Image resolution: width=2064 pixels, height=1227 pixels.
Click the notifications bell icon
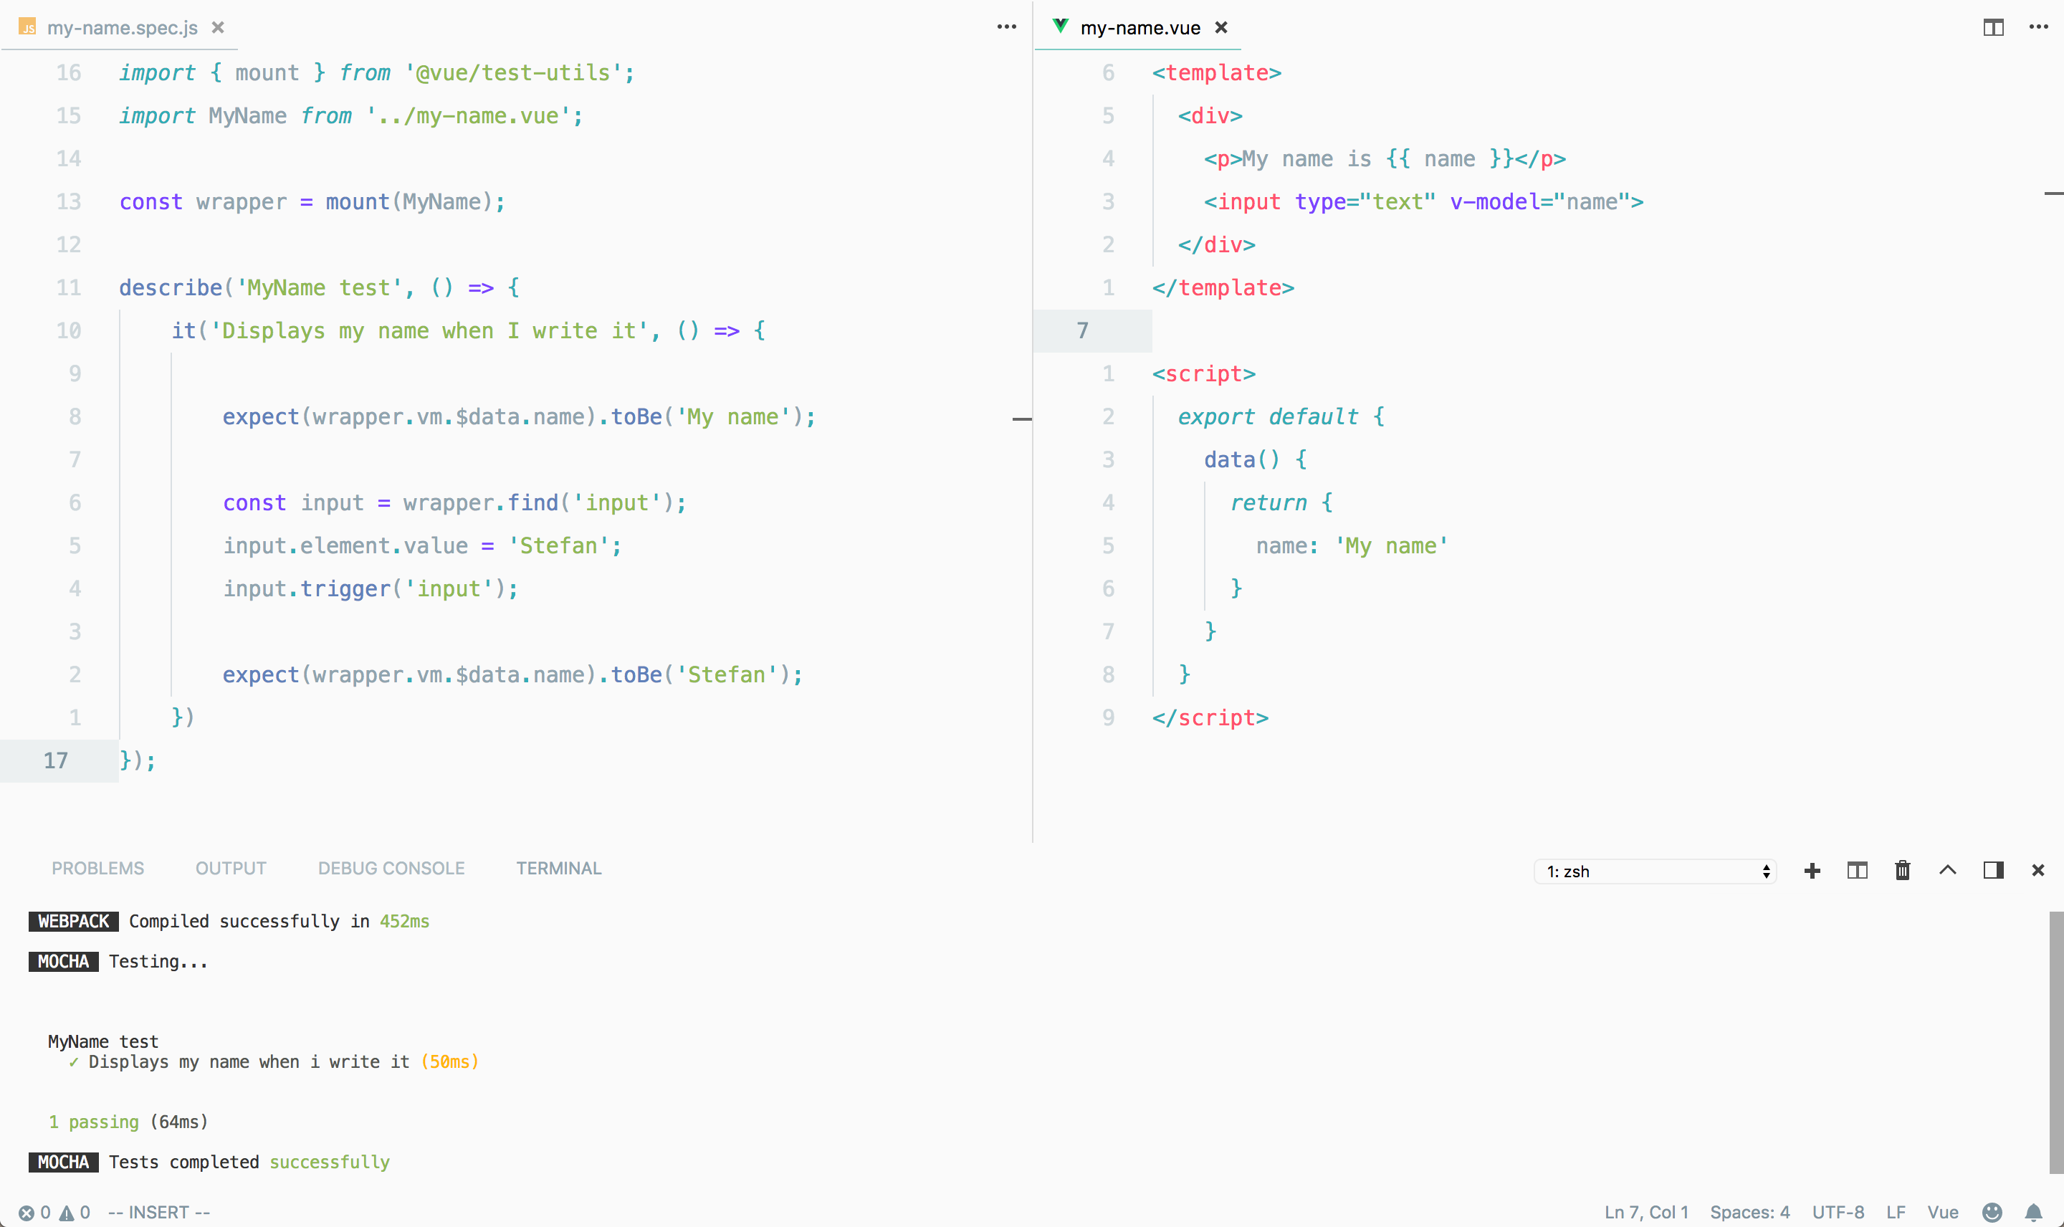click(x=2033, y=1212)
